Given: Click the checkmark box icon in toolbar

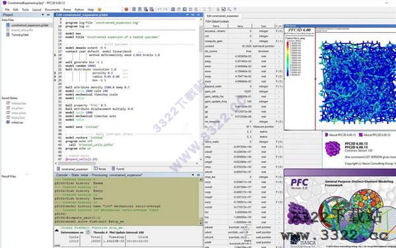Looking at the screenshot, I should click(x=224, y=9).
